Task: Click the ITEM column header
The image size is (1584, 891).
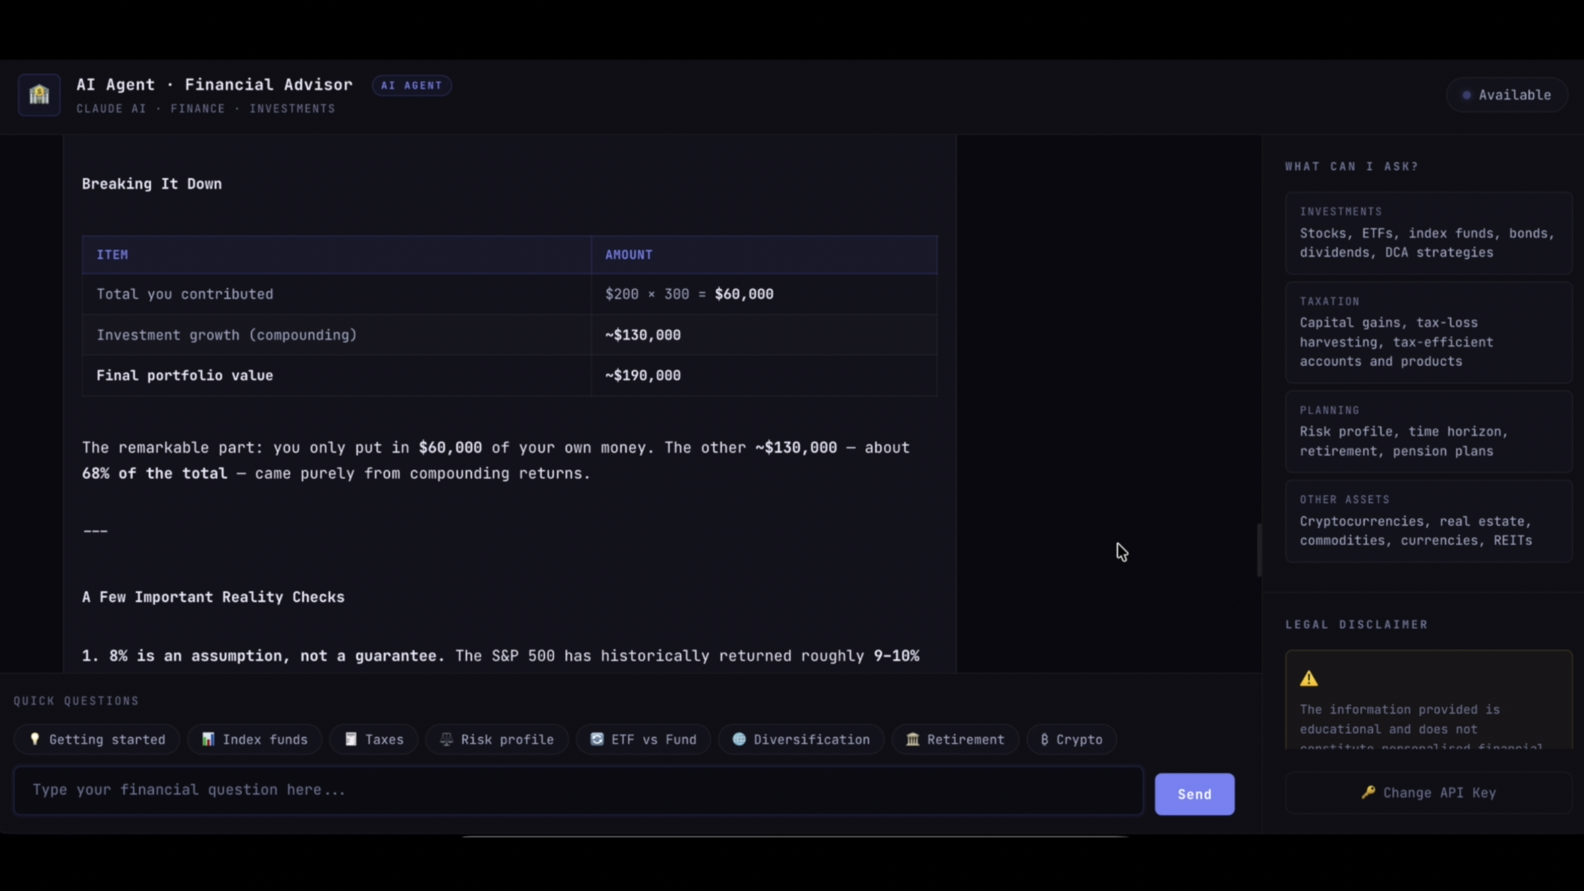Action: click(x=336, y=255)
